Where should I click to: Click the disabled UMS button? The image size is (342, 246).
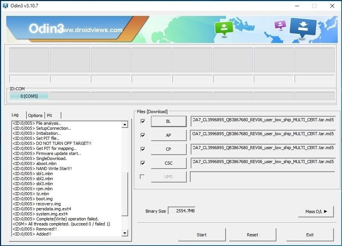[x=168, y=177]
